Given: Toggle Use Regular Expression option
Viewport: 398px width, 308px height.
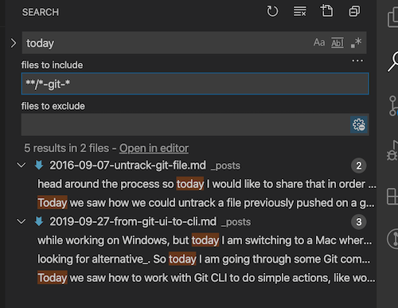Looking at the screenshot, I should pyautogui.click(x=356, y=43).
